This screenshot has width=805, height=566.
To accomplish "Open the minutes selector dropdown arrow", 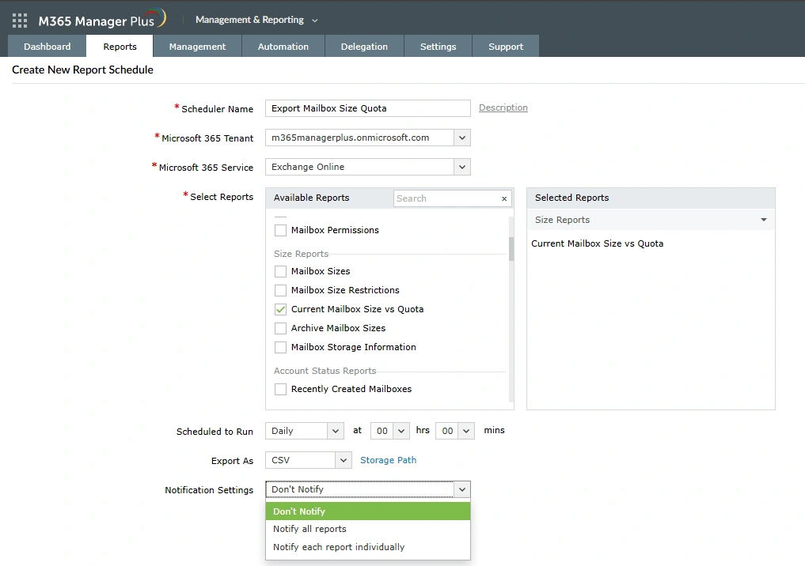I will pos(467,430).
